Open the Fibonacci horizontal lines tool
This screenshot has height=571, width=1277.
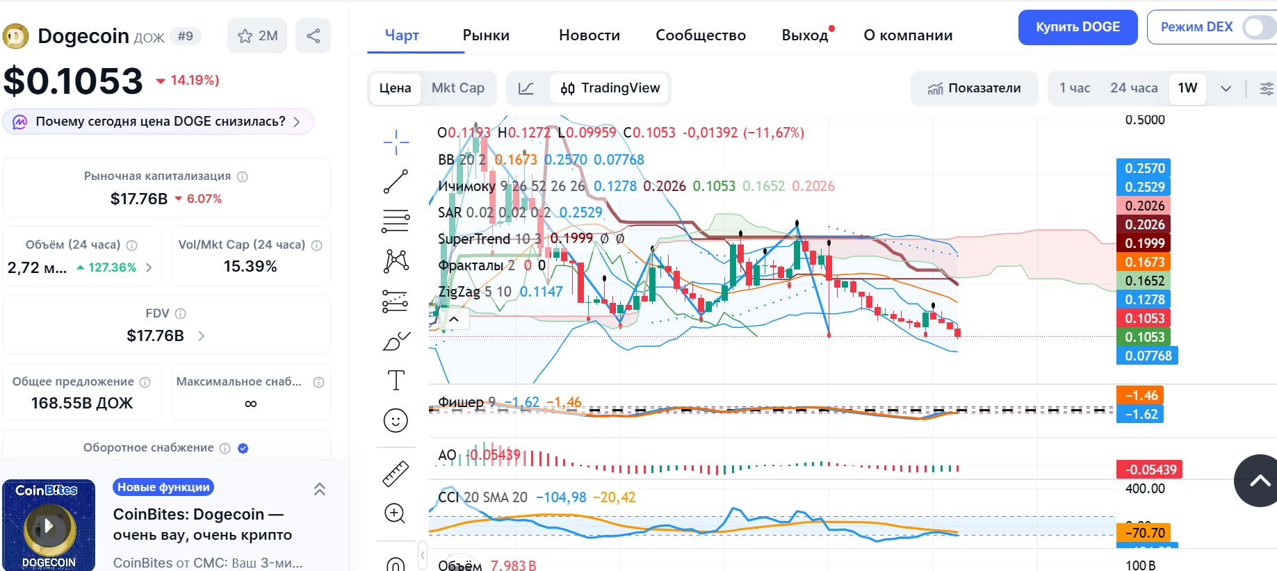[396, 222]
